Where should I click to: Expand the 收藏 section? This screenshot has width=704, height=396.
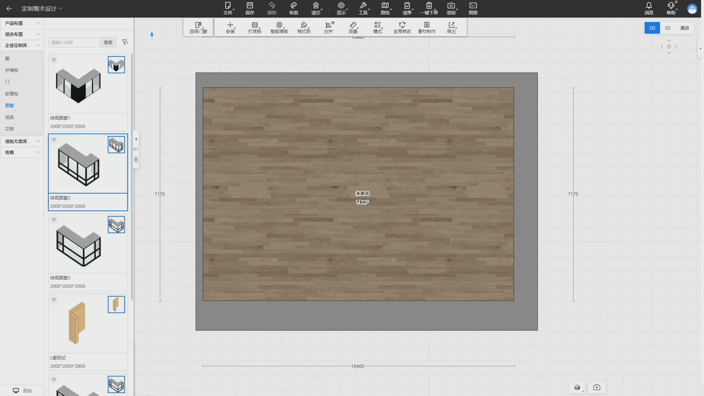(x=22, y=152)
